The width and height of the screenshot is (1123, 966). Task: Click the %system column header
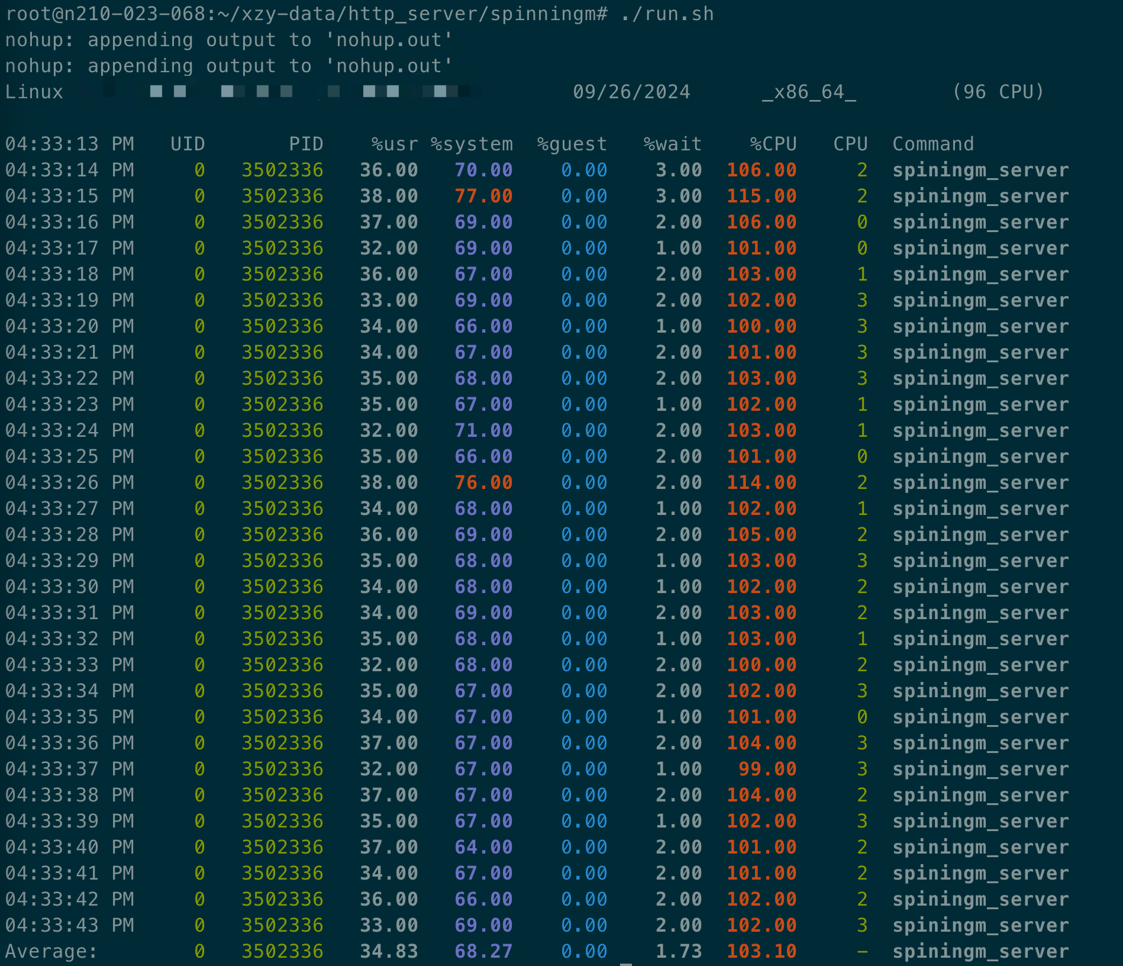click(x=472, y=144)
